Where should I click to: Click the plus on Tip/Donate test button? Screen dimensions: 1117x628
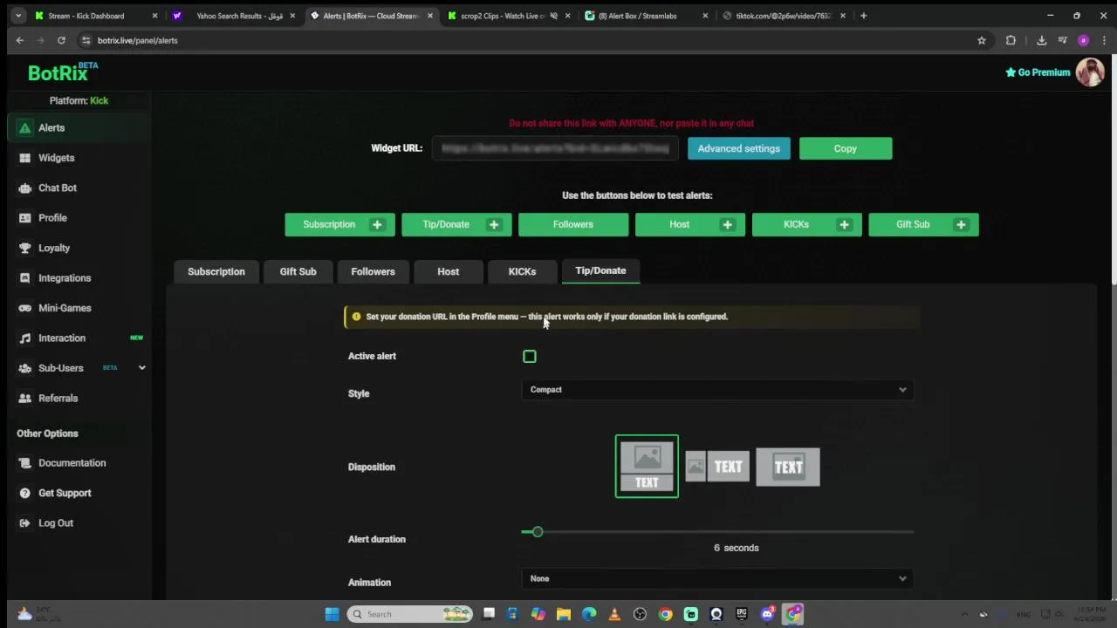click(x=494, y=225)
